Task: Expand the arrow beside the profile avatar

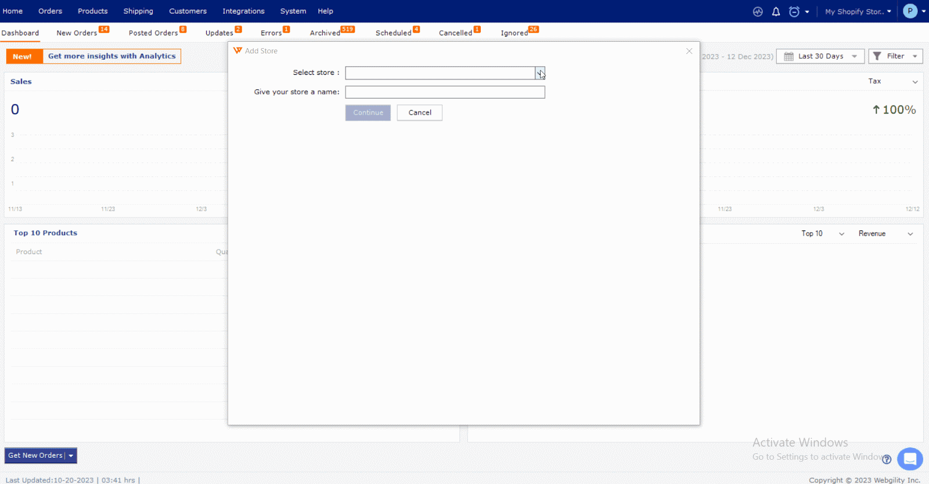Action: click(924, 12)
